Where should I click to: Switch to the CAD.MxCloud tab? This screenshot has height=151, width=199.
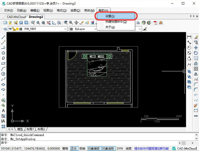[x=16, y=17]
